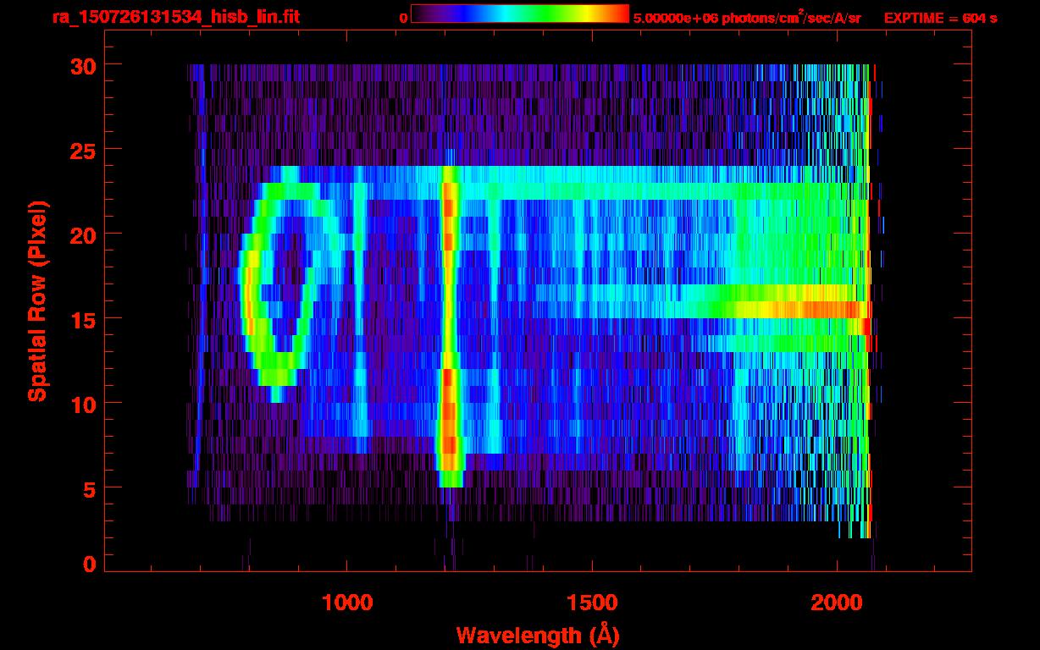Screen dimensions: 1040x650
Task: Click the spatial row 0 tick label
Action: coord(89,563)
